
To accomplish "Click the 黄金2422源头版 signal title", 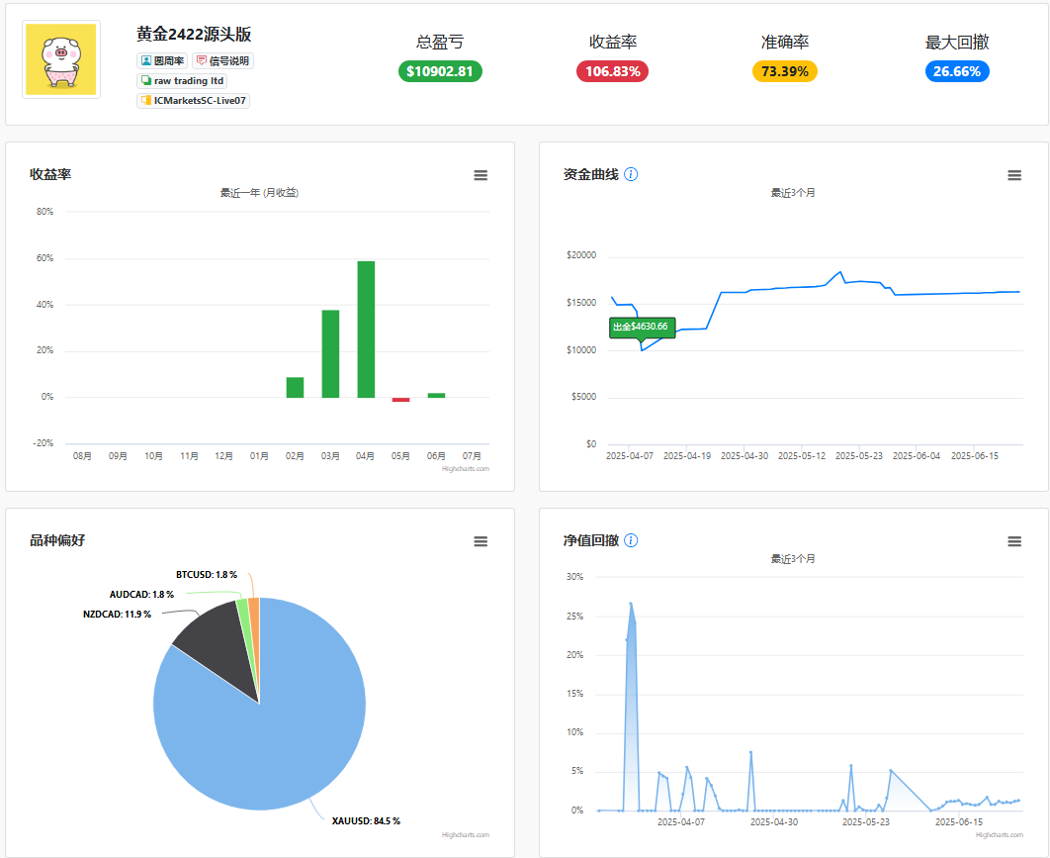I will tap(194, 35).
